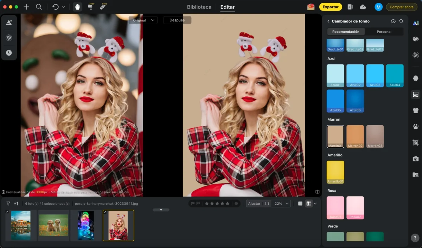The width and height of the screenshot is (422, 248).
Task: Expand the undo history dropdown arrow
Action: point(63,7)
